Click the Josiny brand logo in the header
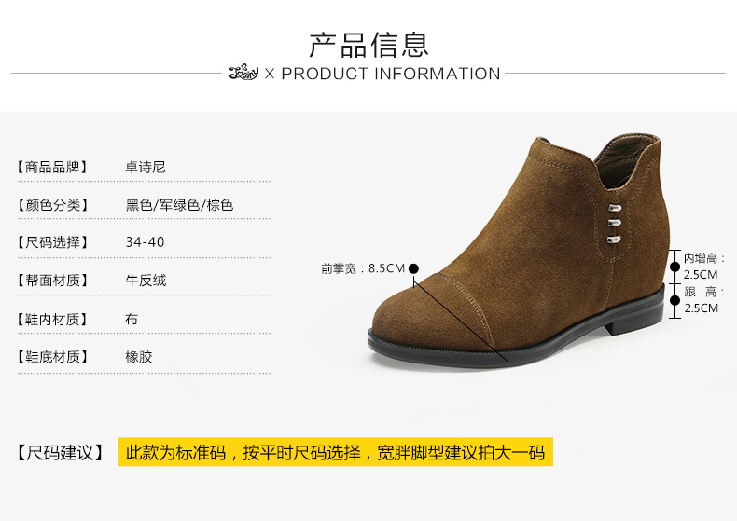This screenshot has height=521, width=737. tap(243, 73)
